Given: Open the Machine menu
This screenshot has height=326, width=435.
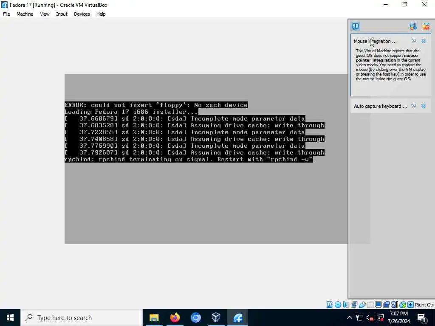Looking at the screenshot, I should (25, 14).
